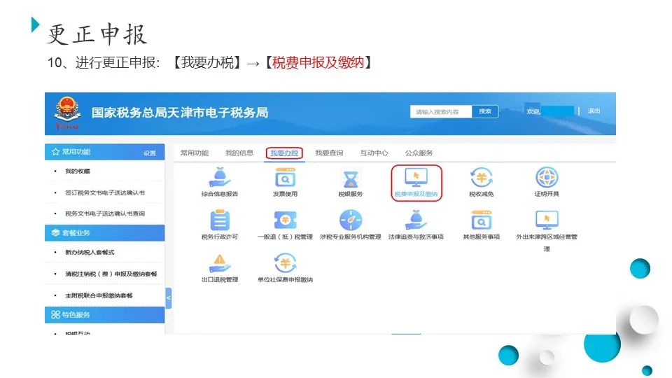Open 法律追责与救济事项 icon
Viewport: 672px width, 378px height.
point(416,220)
